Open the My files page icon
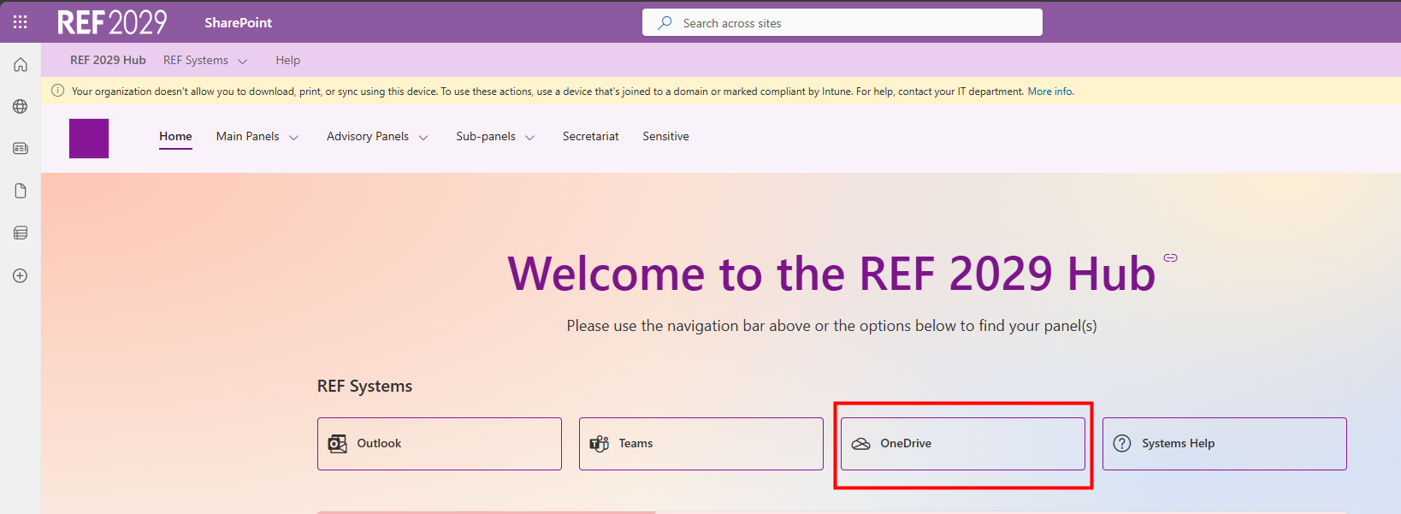1401x514 pixels. [21, 191]
